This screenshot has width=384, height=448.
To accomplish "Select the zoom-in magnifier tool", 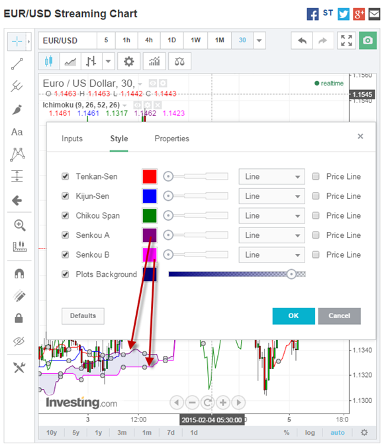I will pos(20,225).
